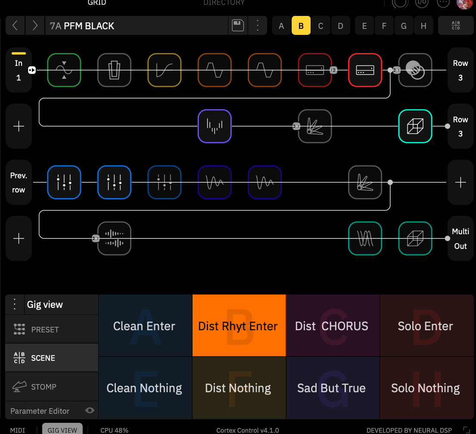Click the second orange overdrive block
The height and width of the screenshot is (434, 476).
(265, 70)
